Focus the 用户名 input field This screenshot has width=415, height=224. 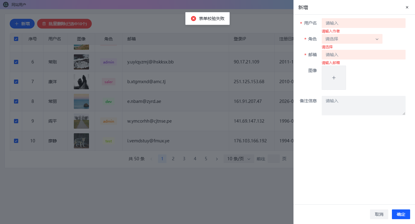point(364,23)
